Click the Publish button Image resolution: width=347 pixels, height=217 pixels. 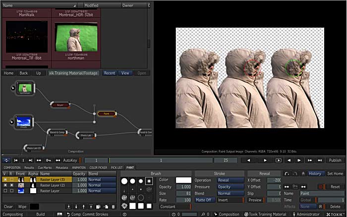(x=335, y=160)
